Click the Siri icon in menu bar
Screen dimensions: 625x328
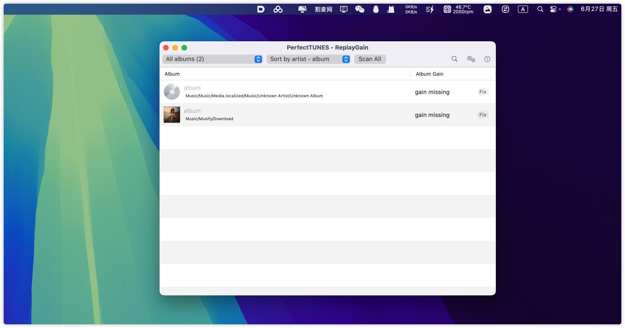(570, 9)
